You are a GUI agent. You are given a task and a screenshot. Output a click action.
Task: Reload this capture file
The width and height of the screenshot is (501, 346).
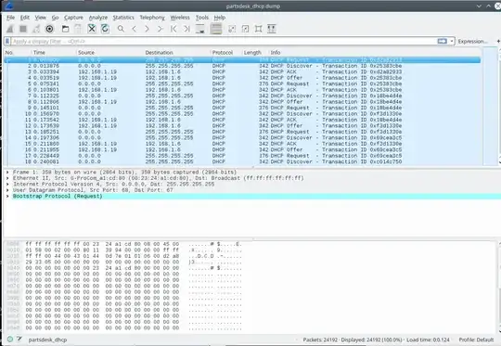[x=105, y=29]
